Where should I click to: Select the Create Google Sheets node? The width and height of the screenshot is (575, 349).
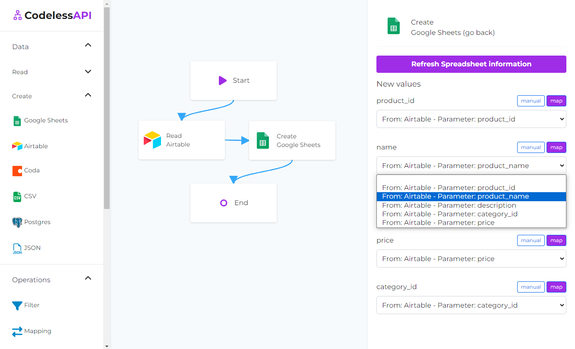(x=292, y=140)
